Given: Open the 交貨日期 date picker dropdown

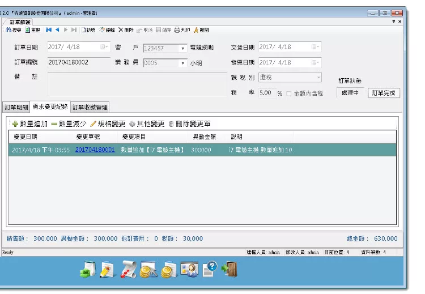Looking at the screenshot, I should coord(316,47).
